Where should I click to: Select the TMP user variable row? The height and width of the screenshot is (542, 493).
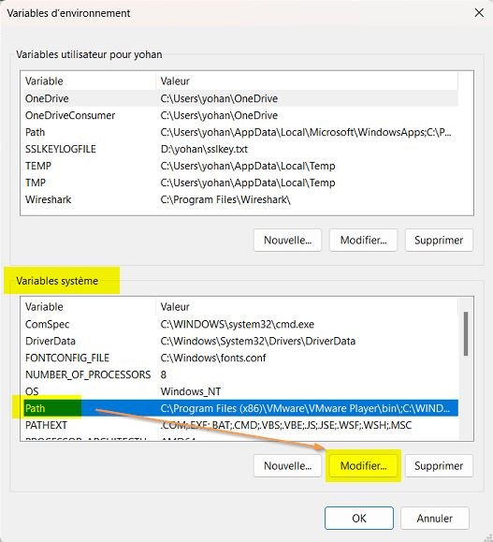(241, 183)
